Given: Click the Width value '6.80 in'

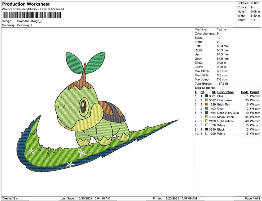Looking at the screenshot, I should [x=255, y=16].
